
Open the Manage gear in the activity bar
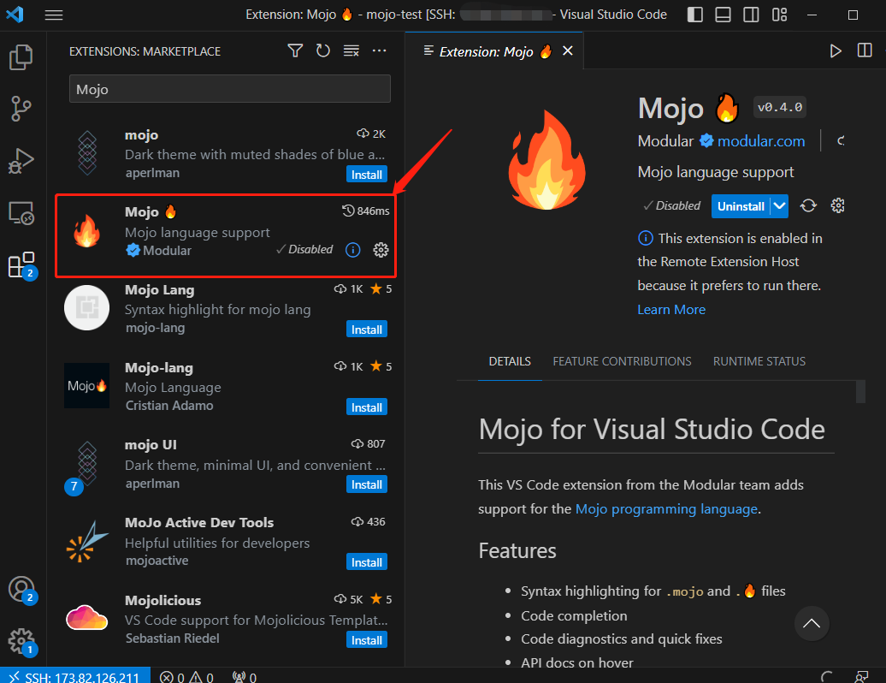[21, 641]
